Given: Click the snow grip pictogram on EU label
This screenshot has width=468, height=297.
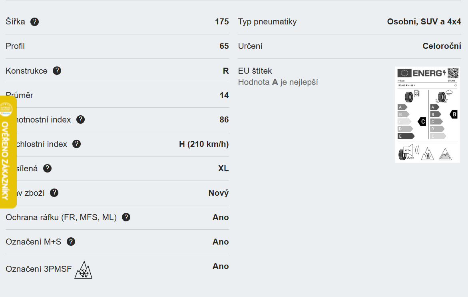Looking at the screenshot, I should coord(428,154).
